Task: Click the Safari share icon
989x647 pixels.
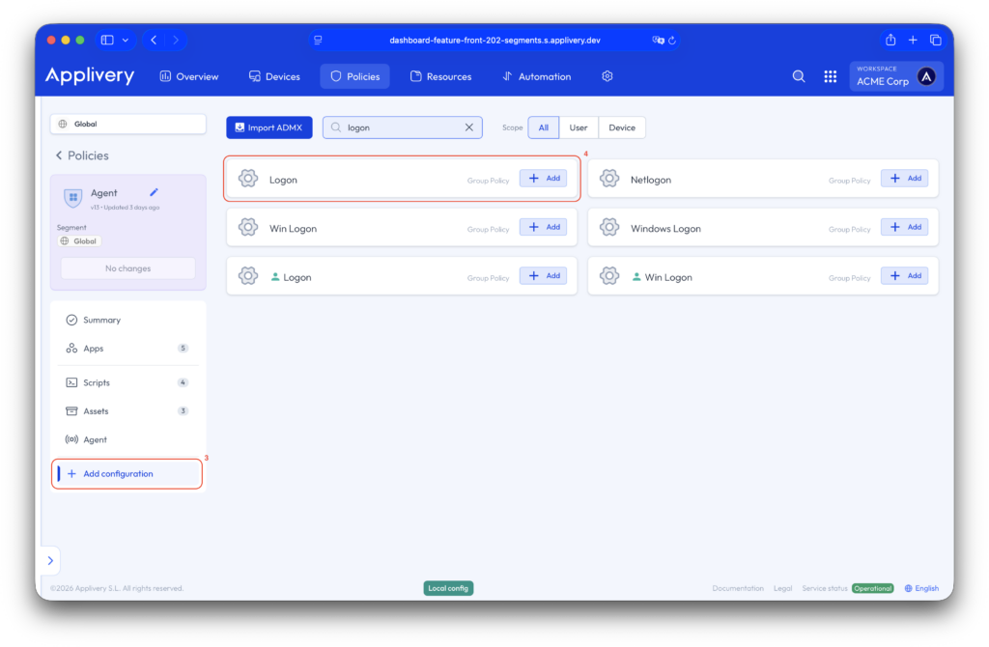Action: [890, 40]
